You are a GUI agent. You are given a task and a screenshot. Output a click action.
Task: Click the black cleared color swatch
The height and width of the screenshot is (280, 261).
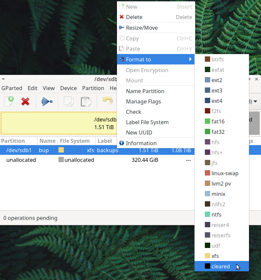pyautogui.click(x=208, y=266)
